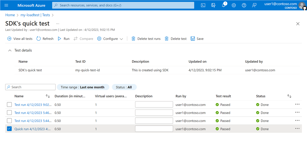The width and height of the screenshot is (307, 143).
Task: Click the Test result column header
Action: pyautogui.click(x=223, y=96)
